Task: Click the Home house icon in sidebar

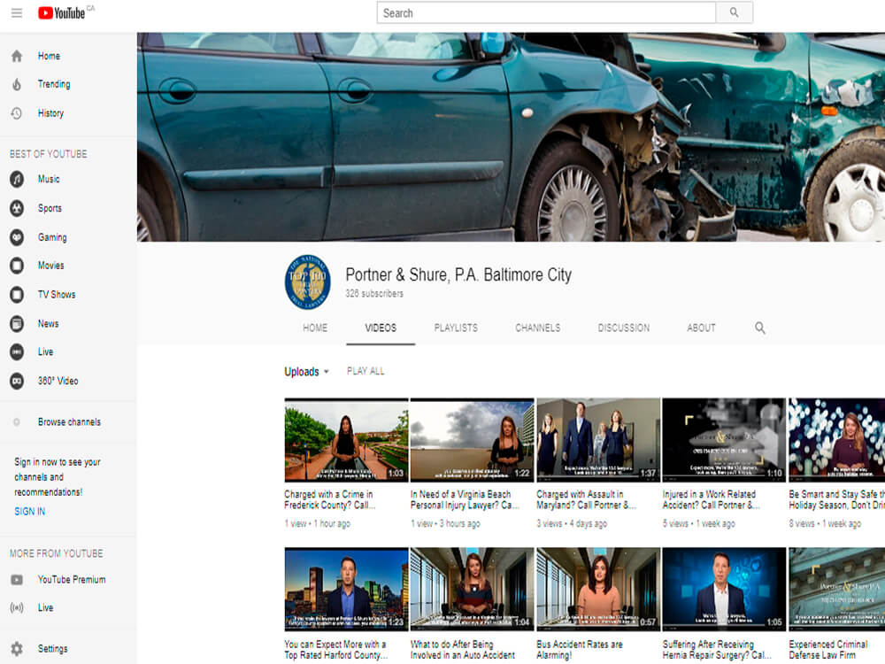Action: pyautogui.click(x=17, y=56)
